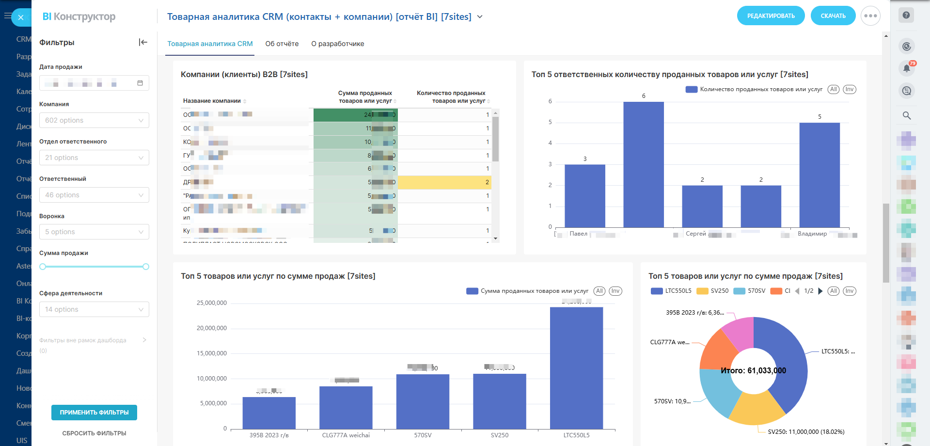Close the slider with the X button
The image size is (930, 446).
[21, 17]
